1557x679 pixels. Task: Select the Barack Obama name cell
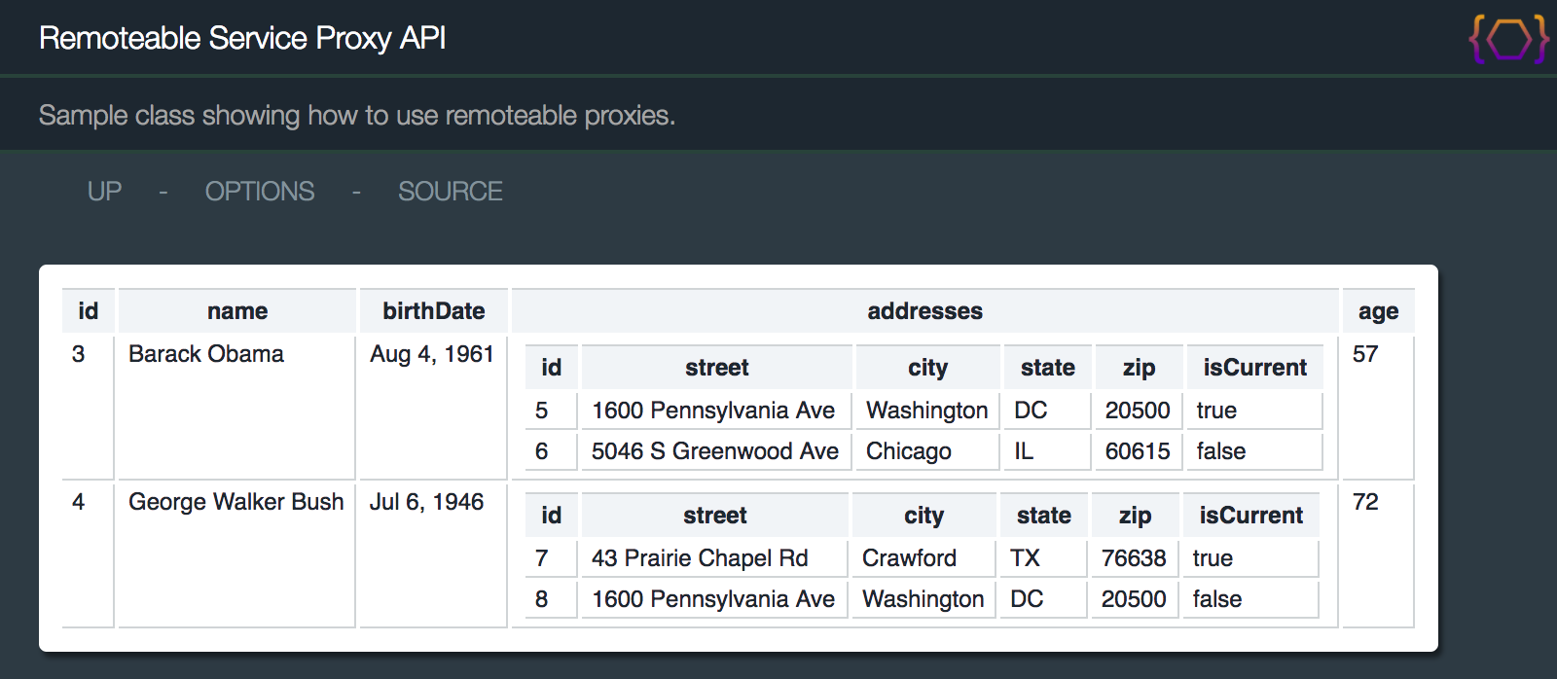(206, 354)
